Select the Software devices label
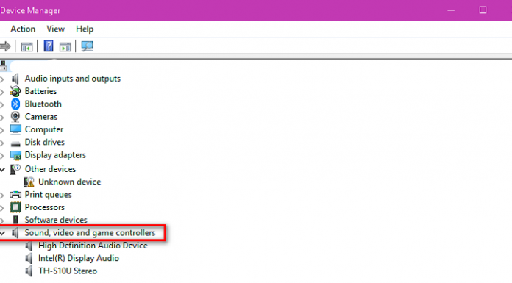Image resolution: width=512 pixels, height=283 pixels. (x=56, y=220)
